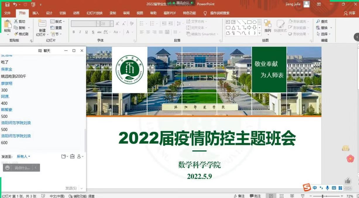359x198 pixels.
Task: Click the zoom slider in status bar
Action: click(322, 196)
